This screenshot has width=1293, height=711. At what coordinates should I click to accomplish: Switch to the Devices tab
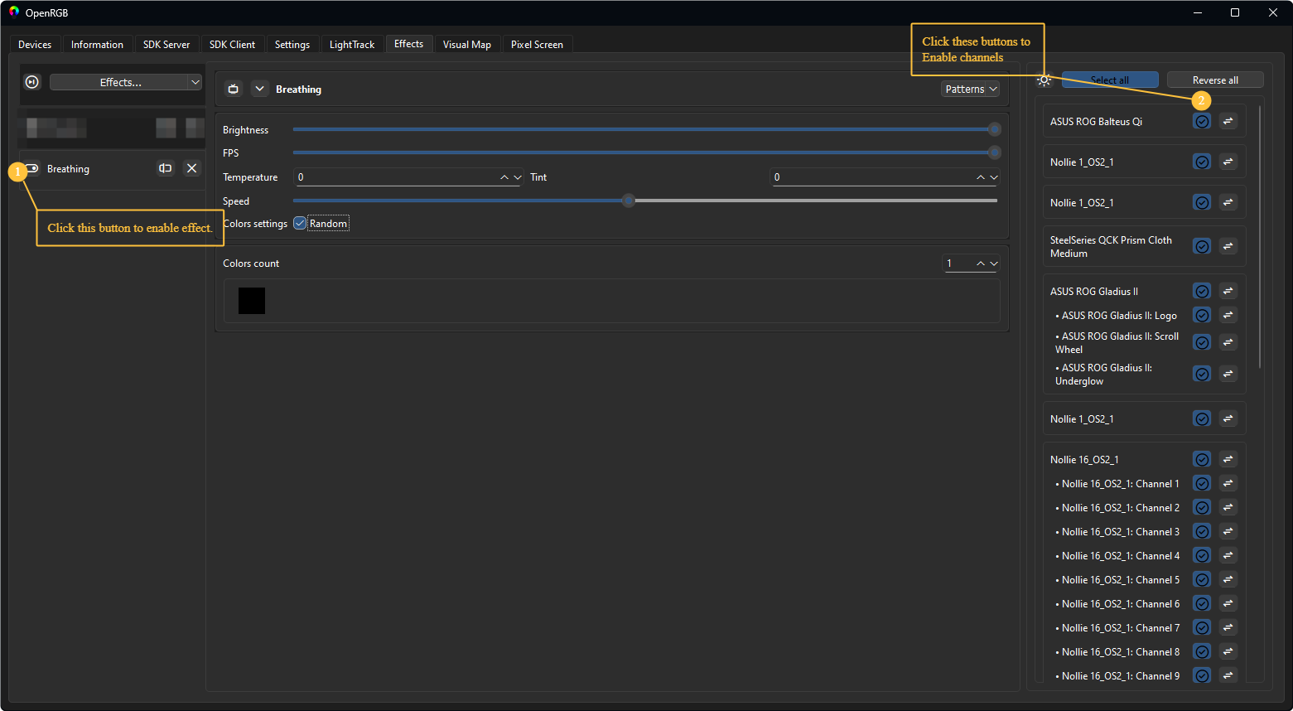click(35, 45)
